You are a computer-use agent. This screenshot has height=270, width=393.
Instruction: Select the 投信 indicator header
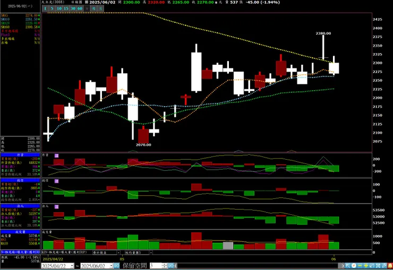coord(20,180)
